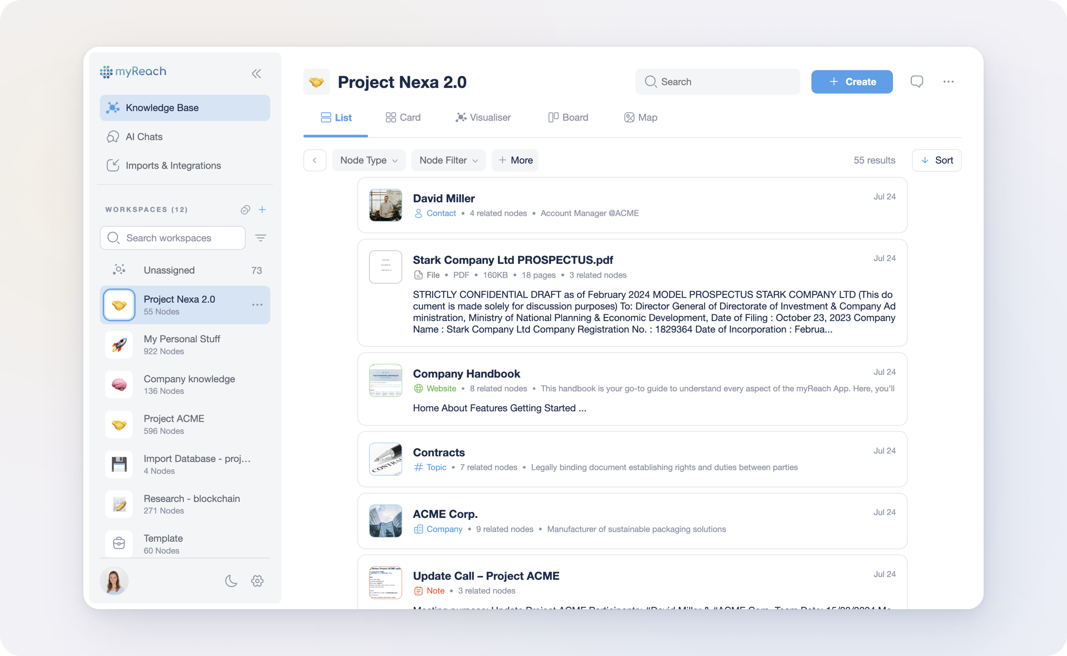Image resolution: width=1067 pixels, height=656 pixels.
Task: Collapse the sidebar with the double-chevron
Action: [x=256, y=73]
